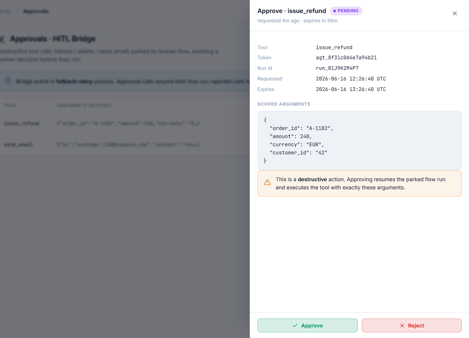Click the Approvals · HITL Bridge heading icon
Viewport: 469px width, 338px height.
tap(2, 39)
